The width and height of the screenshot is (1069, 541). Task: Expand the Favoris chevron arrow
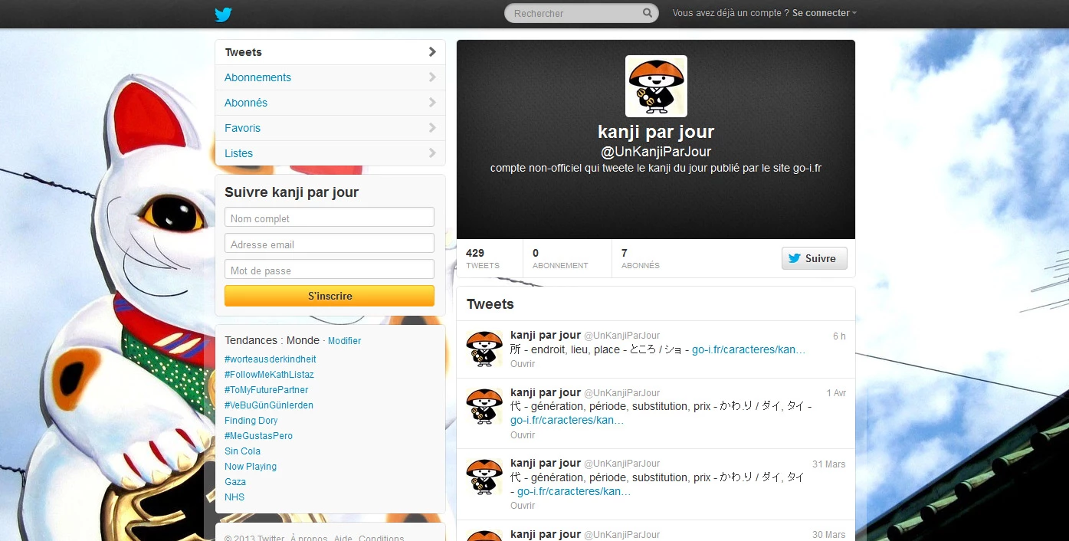432,128
